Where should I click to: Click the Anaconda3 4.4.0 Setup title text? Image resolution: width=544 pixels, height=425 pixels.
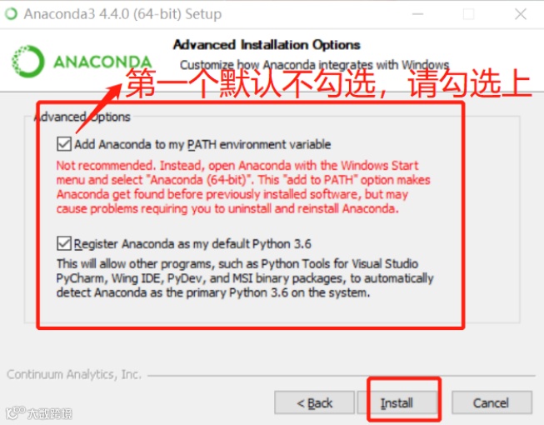[x=122, y=14]
